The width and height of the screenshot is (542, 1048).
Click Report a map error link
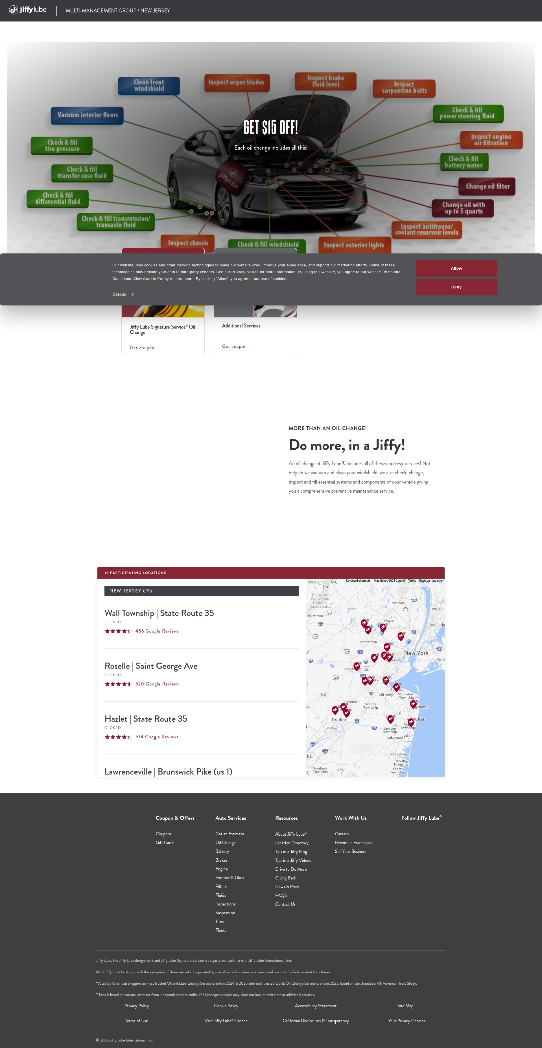click(x=431, y=581)
